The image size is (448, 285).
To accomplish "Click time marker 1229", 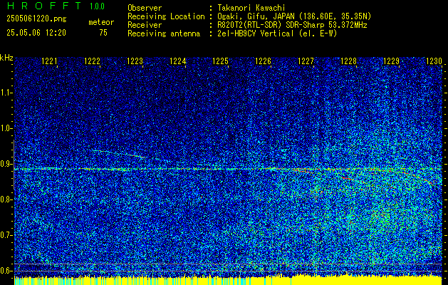I will [x=391, y=61].
